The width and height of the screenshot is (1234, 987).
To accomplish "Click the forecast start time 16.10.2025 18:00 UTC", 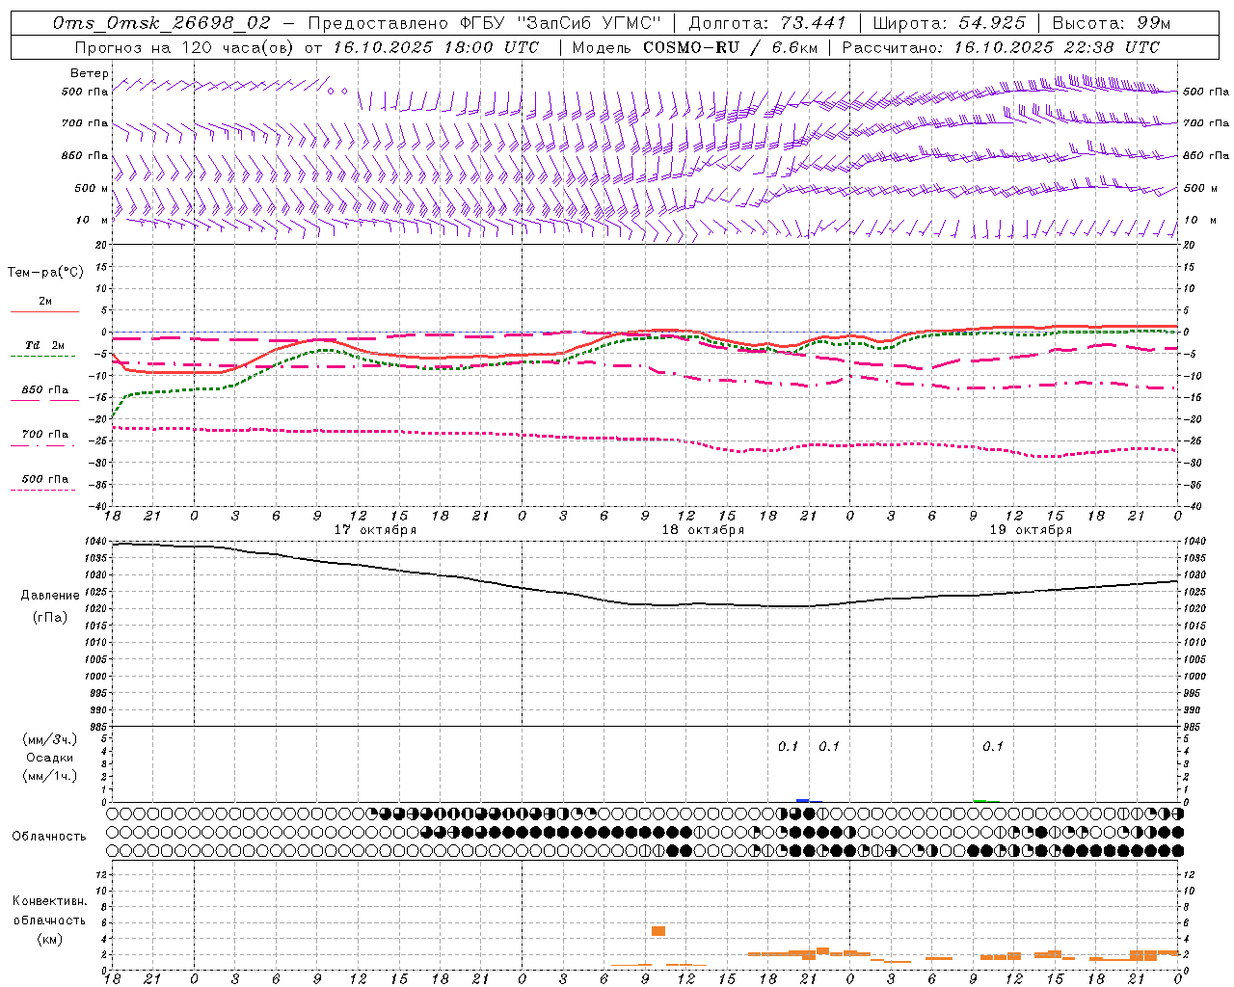I will tap(436, 46).
